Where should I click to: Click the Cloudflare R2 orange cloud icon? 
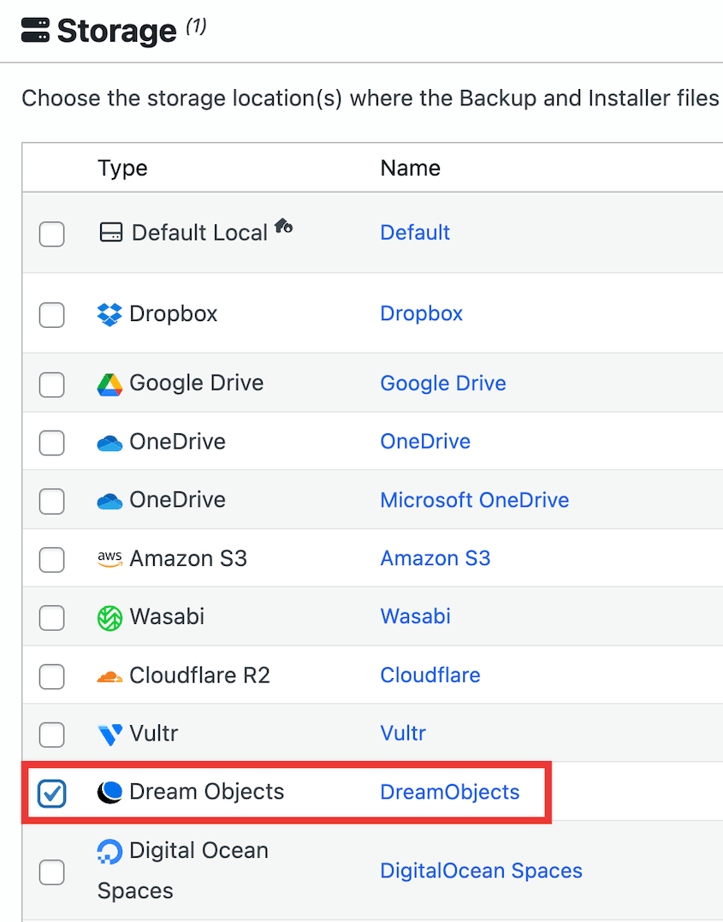109,675
